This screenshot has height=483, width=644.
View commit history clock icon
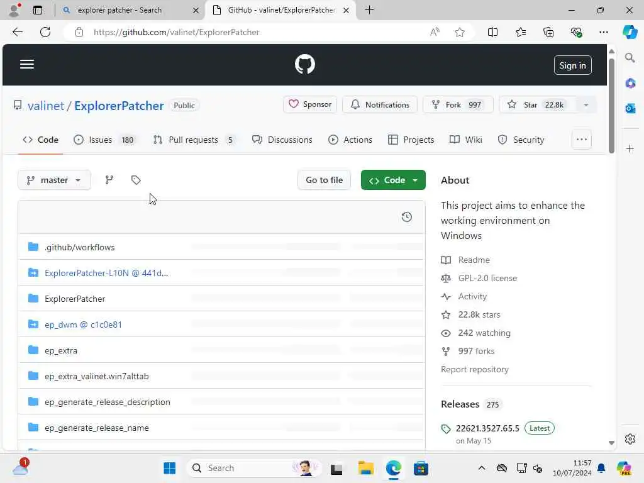407,217
